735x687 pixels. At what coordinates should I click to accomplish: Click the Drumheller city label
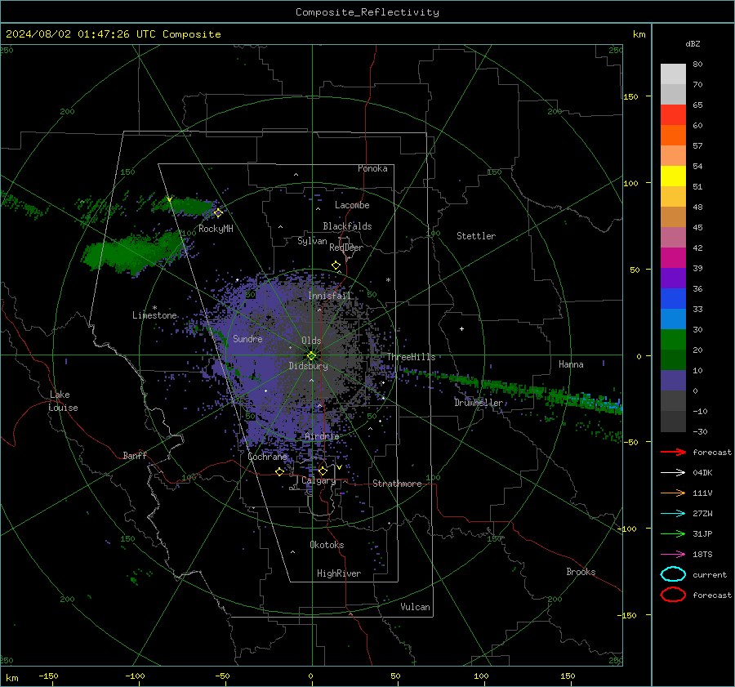tap(479, 403)
